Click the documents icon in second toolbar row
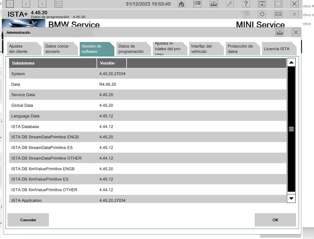314x239 pixels. pyautogui.click(x=246, y=14)
